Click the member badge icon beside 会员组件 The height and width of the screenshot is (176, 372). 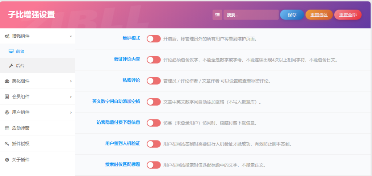click(7, 97)
